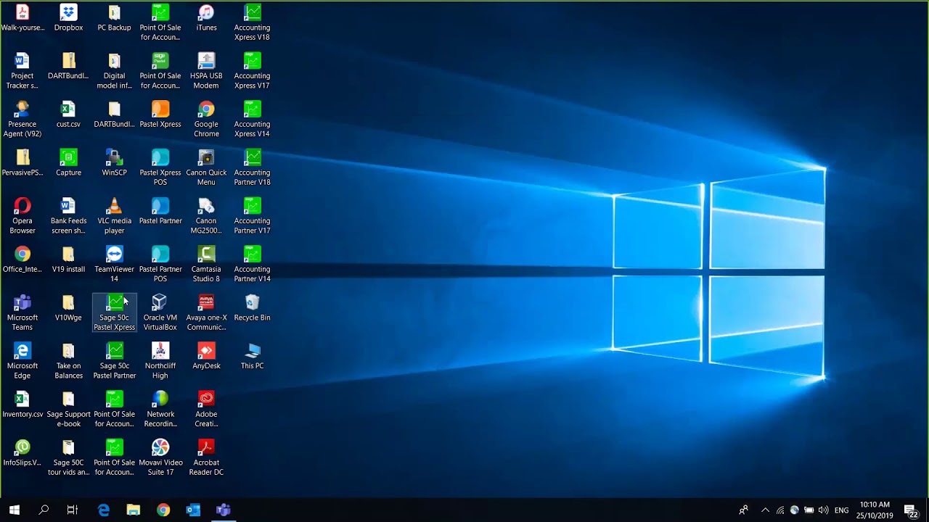Select the Camtasia Studio 8 icon
The width and height of the screenshot is (929, 522).
click(x=206, y=264)
